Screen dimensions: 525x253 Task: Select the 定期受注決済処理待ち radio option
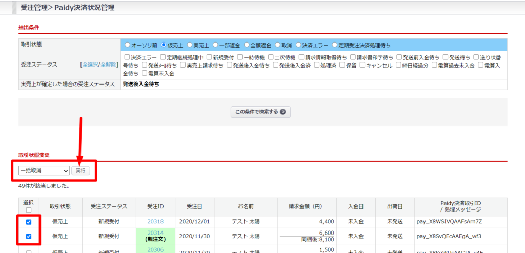click(x=335, y=45)
